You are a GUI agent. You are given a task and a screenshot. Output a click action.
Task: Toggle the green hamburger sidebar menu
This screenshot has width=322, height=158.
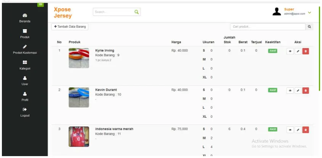point(40,5)
